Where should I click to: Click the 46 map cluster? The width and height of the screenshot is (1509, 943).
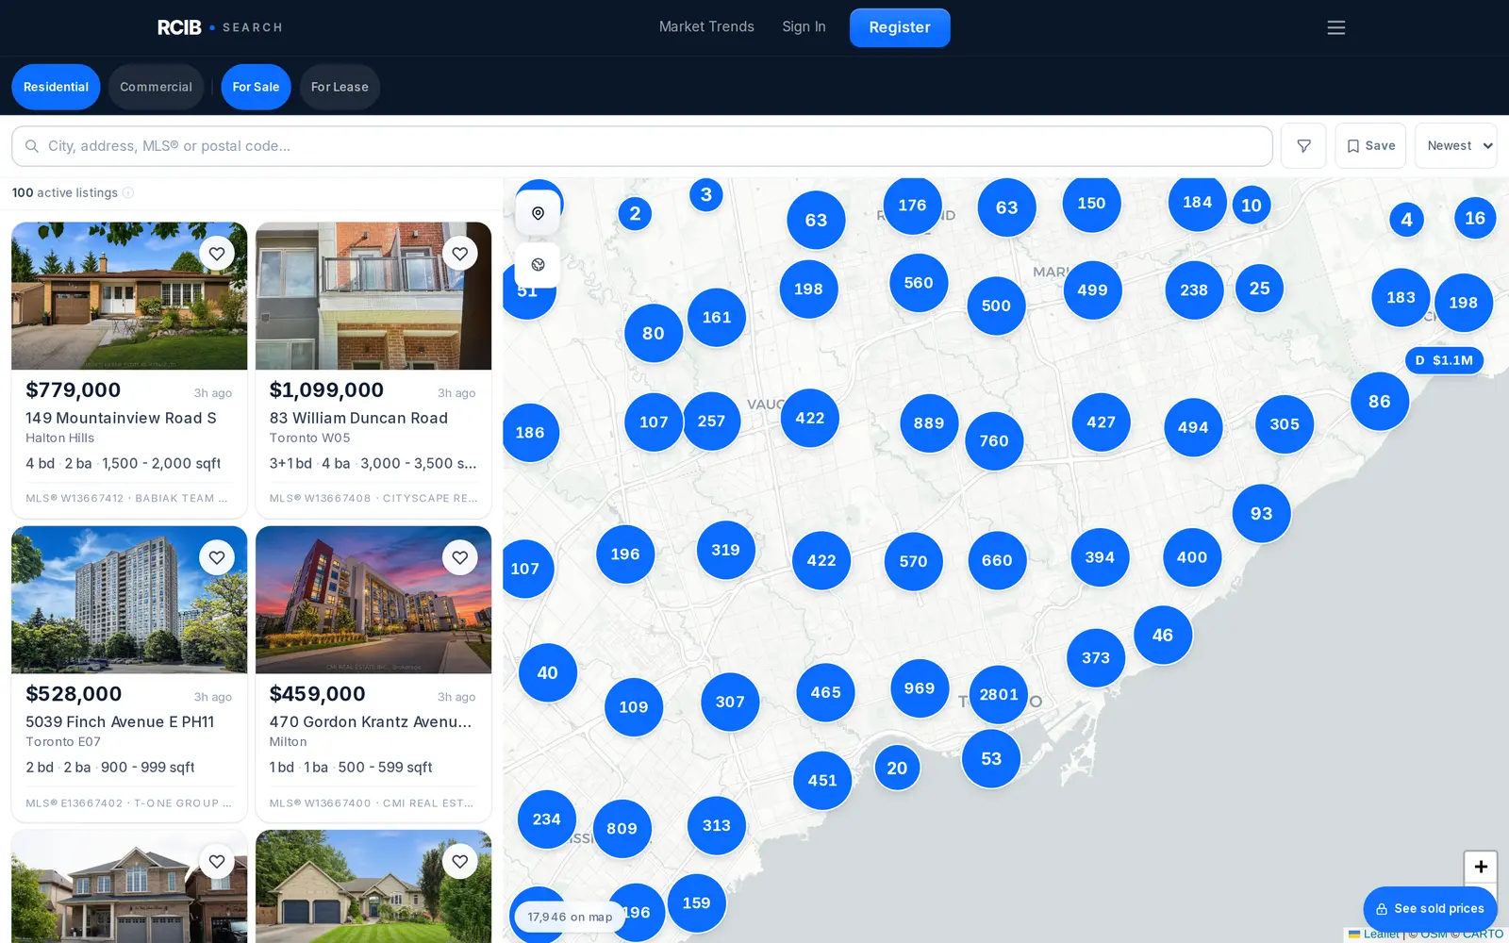pyautogui.click(x=1163, y=636)
